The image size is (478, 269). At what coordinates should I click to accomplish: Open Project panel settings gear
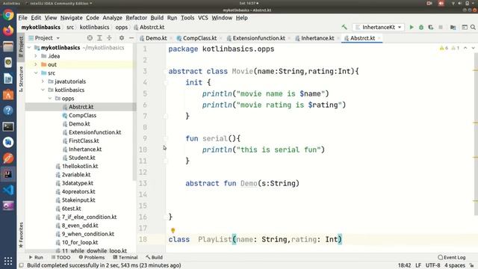[x=122, y=38]
